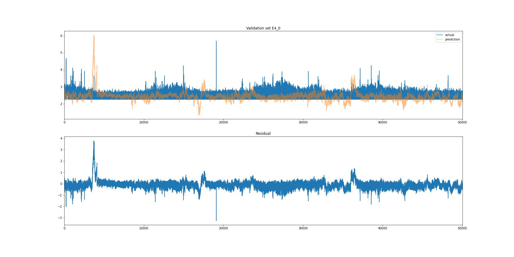The image size is (514, 257).
Task: Click x-axis tick 40000 under the Residual plot
Action: (x=382, y=228)
